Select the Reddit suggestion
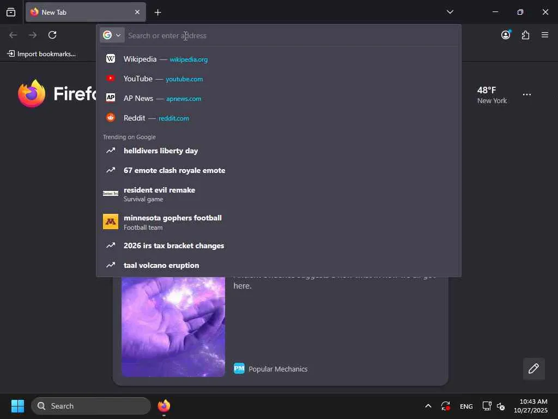 (x=278, y=118)
